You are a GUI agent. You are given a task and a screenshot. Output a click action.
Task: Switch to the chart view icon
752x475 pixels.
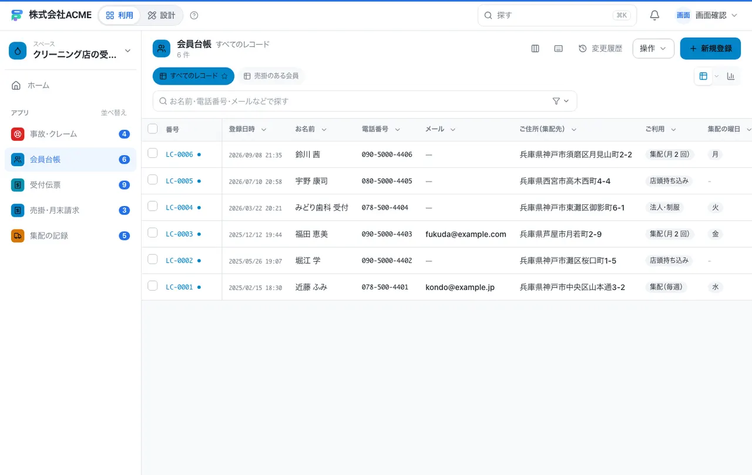coord(731,76)
